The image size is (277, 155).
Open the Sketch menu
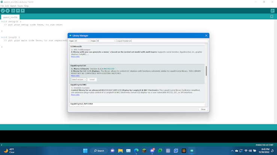13,6
